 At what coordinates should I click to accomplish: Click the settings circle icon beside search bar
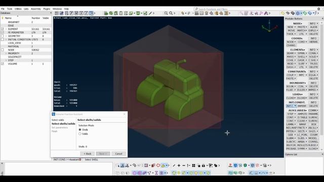(x=318, y=9)
